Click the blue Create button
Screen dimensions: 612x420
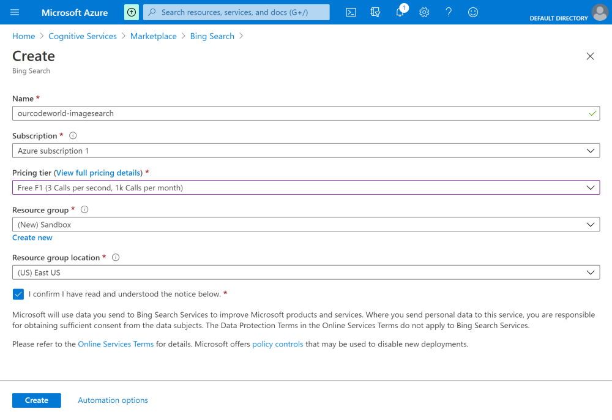pos(37,400)
